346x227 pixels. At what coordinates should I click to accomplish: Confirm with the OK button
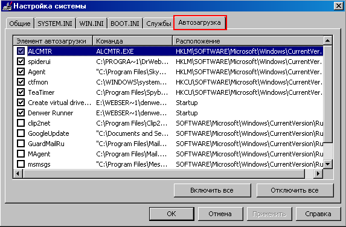click(171, 214)
